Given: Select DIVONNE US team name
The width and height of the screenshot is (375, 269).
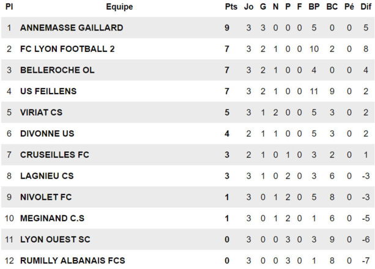Looking at the screenshot, I should point(47,133).
